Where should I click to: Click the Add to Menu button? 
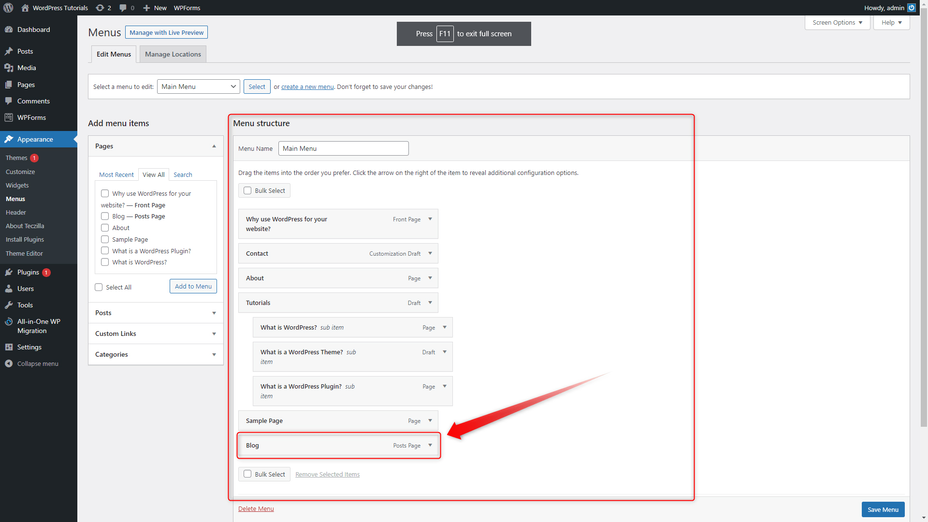click(x=193, y=286)
